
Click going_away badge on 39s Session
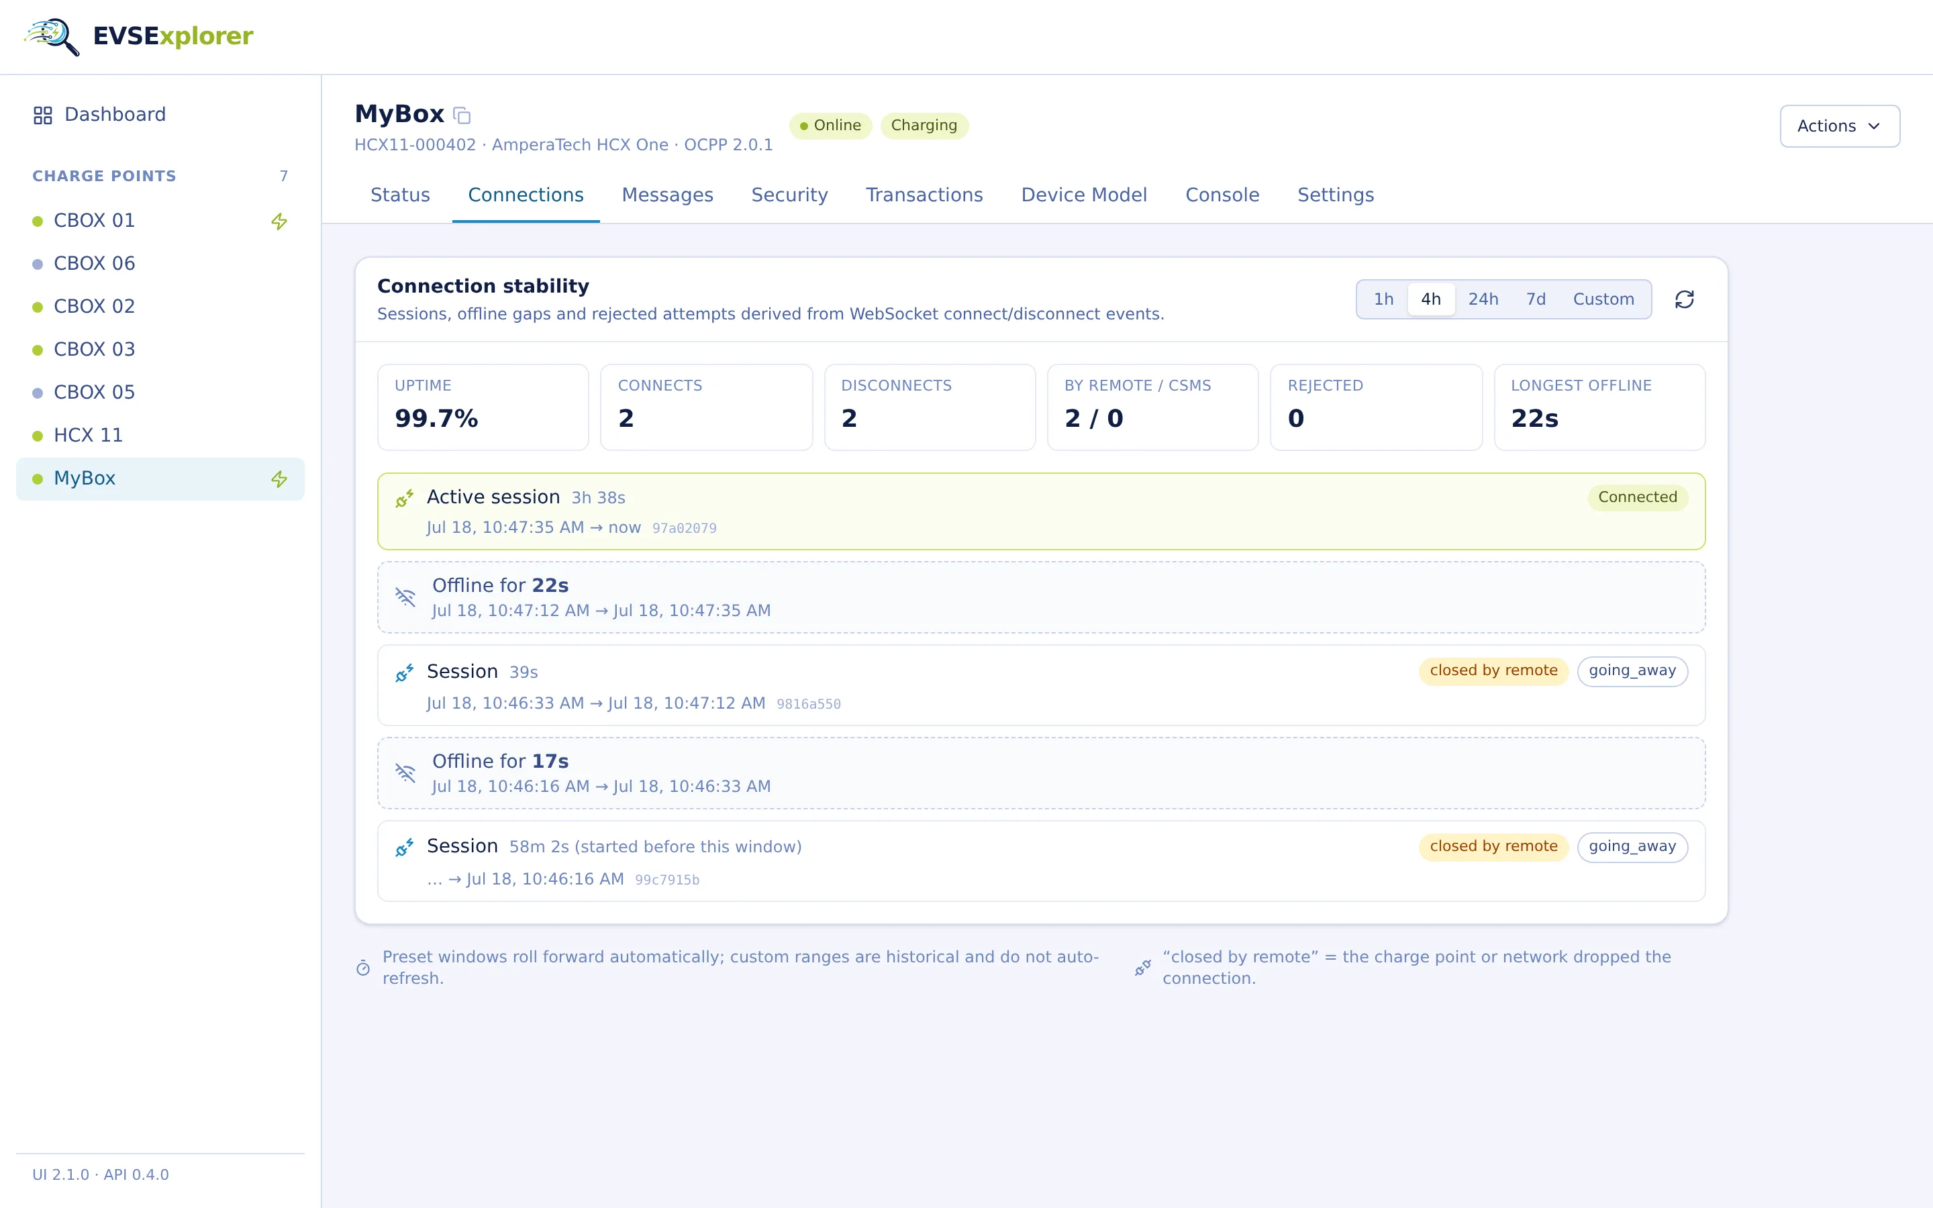tap(1632, 671)
